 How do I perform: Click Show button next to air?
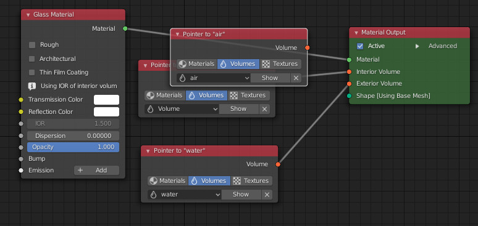click(x=270, y=78)
